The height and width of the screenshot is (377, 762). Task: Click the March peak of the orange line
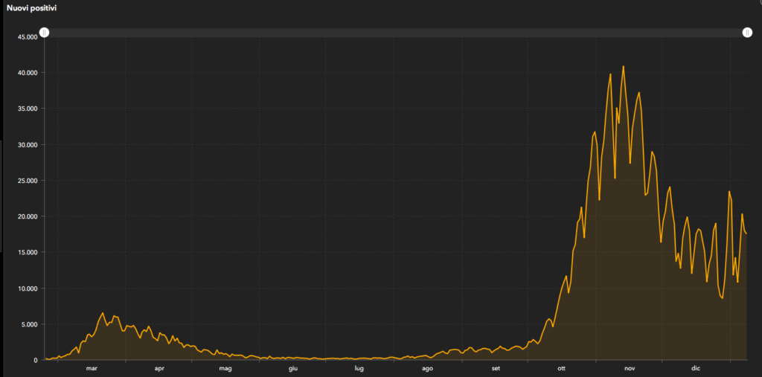point(103,313)
